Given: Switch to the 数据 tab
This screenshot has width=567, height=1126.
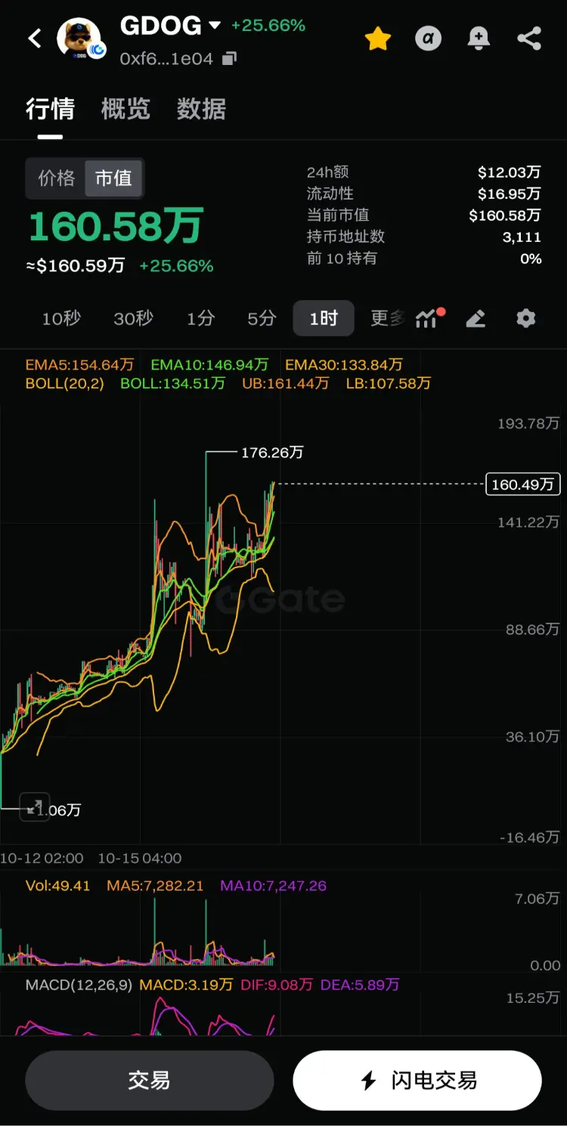Looking at the screenshot, I should pyautogui.click(x=201, y=109).
